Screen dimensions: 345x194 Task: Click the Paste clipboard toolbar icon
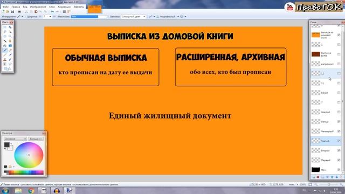[x=36, y=11]
